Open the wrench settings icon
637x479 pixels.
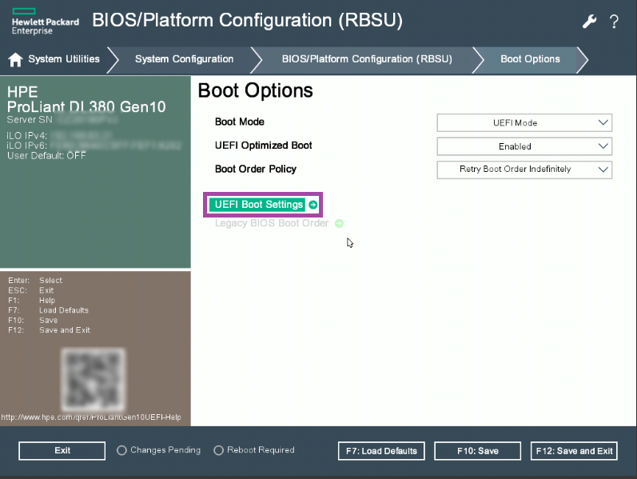coord(589,21)
